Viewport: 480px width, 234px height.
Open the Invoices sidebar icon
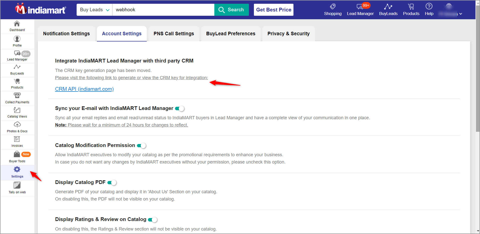pyautogui.click(x=17, y=139)
